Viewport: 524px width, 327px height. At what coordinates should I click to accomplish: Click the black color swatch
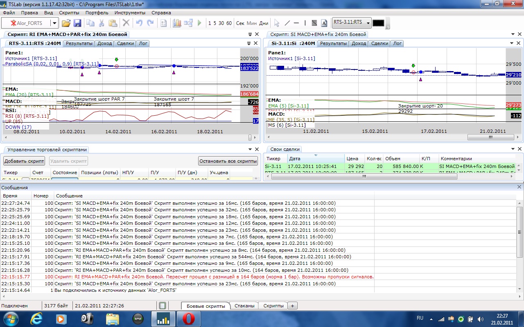point(378,23)
